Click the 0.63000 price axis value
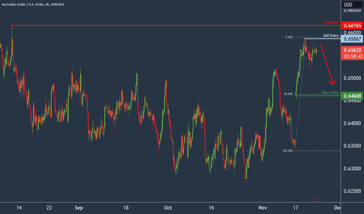This screenshot has height=214, width=364. (352, 168)
